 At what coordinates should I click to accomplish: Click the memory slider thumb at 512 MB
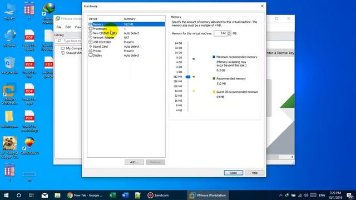pyautogui.click(x=188, y=77)
